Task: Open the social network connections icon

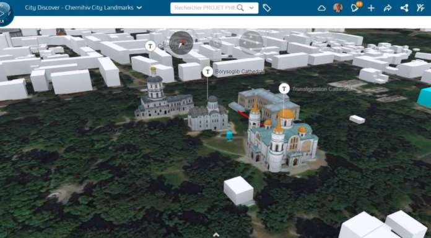Action: (x=404, y=8)
